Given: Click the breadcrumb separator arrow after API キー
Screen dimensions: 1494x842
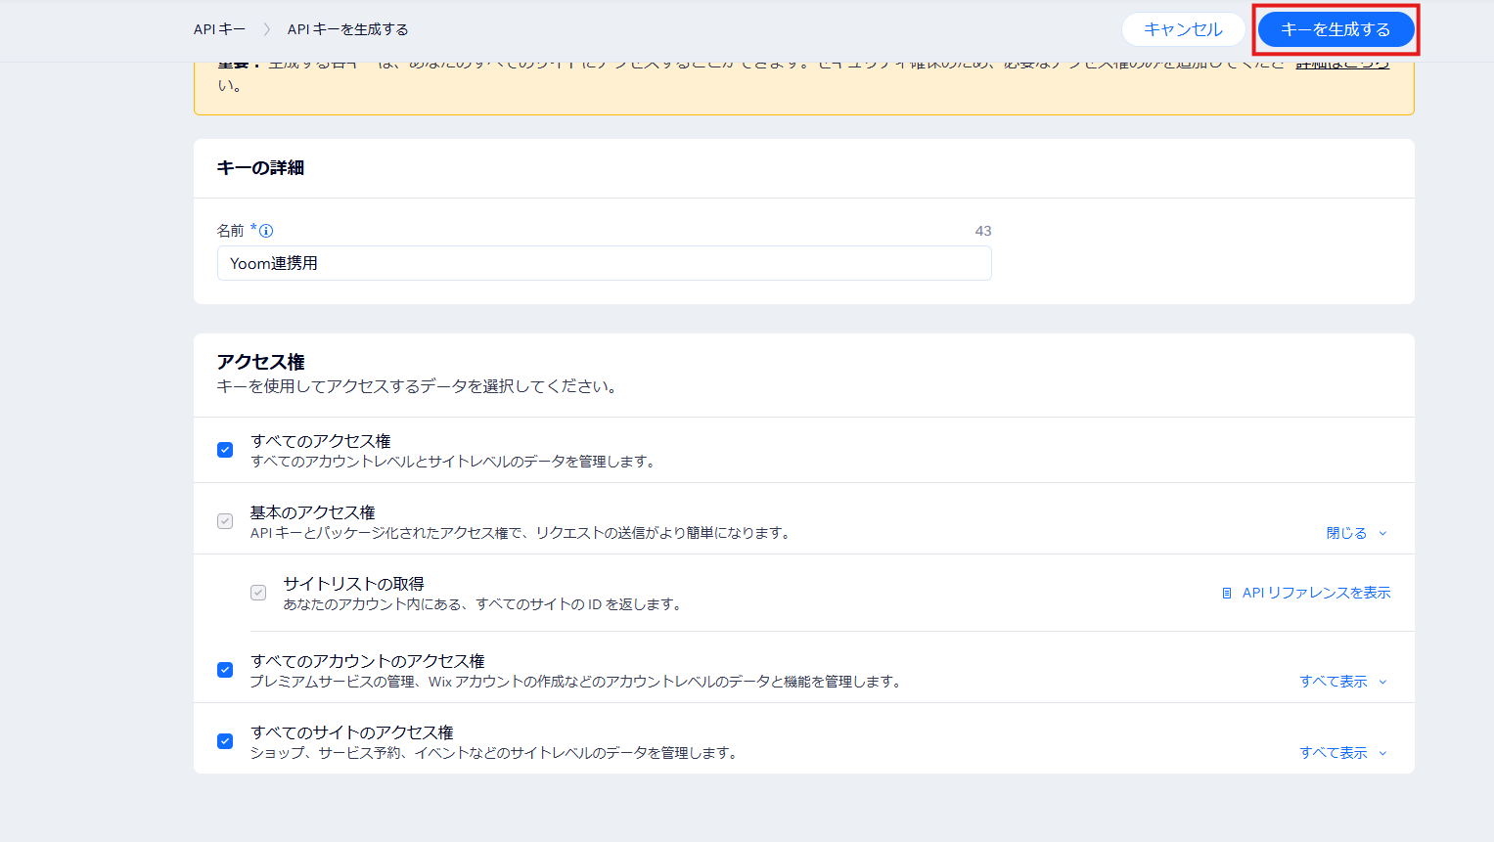Looking at the screenshot, I should tap(266, 29).
